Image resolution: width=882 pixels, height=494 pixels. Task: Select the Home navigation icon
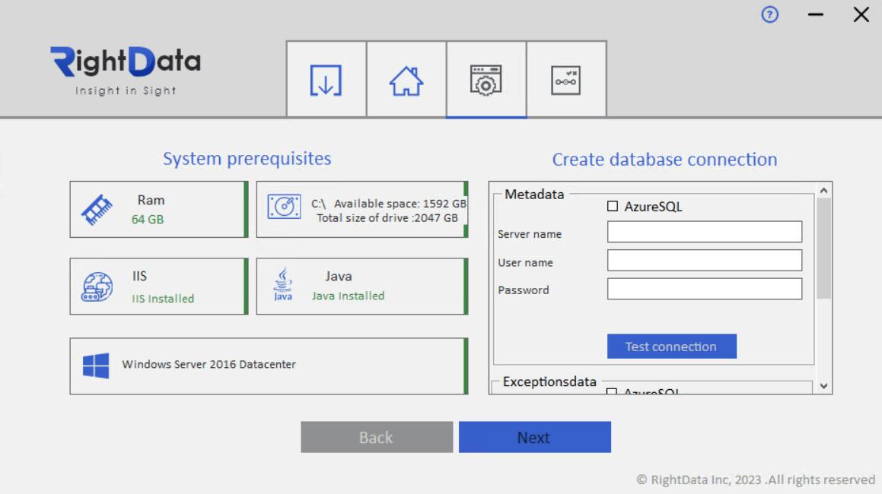pyautogui.click(x=406, y=78)
